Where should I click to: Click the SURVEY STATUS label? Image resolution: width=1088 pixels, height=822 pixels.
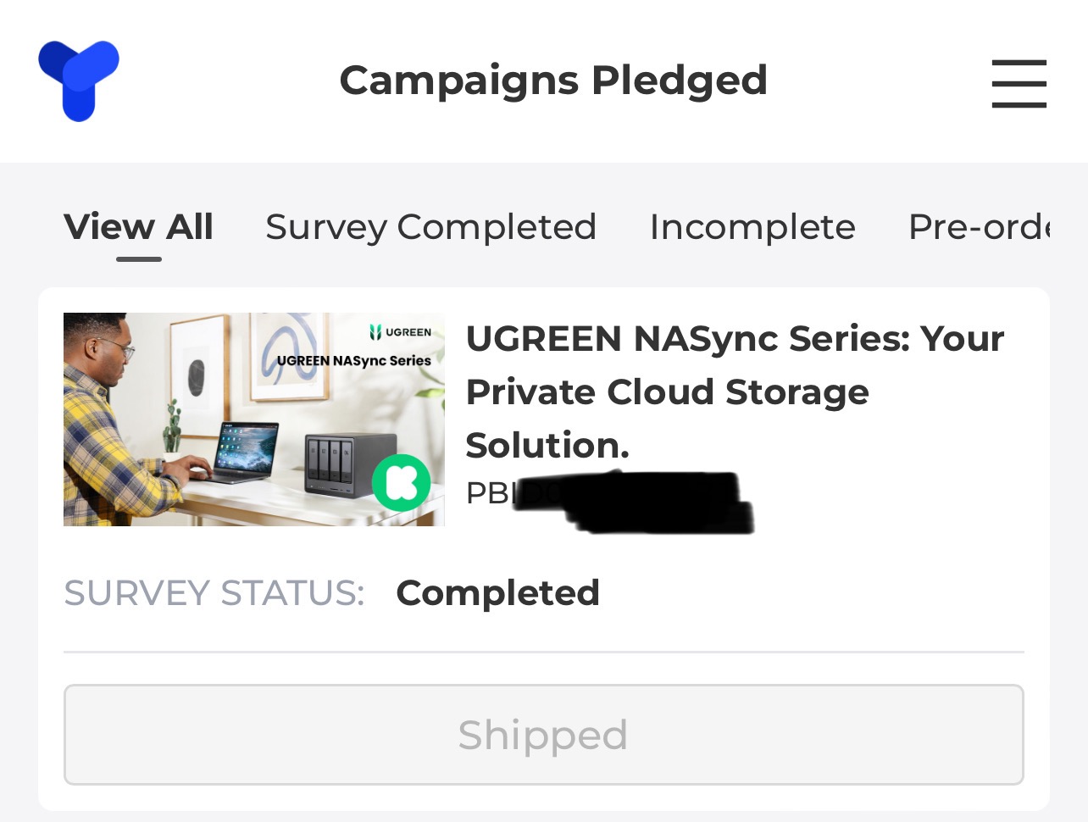pos(214,592)
